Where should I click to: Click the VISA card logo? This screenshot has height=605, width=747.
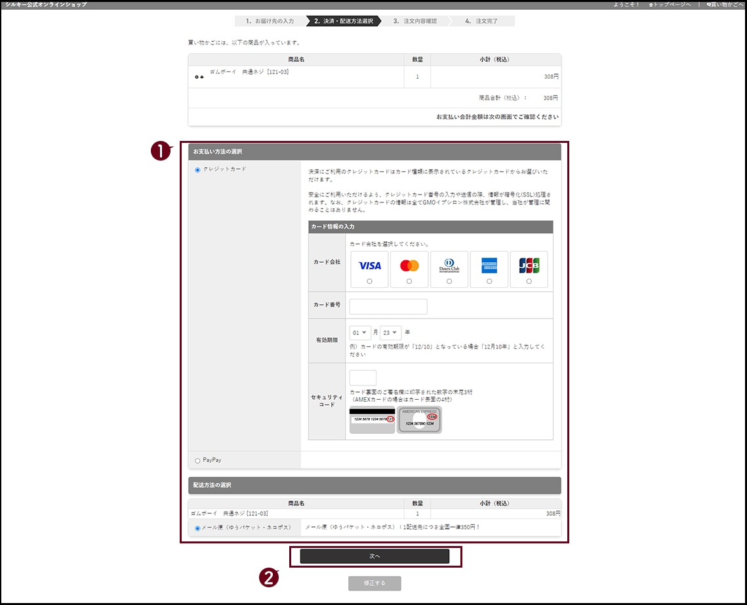(x=370, y=265)
